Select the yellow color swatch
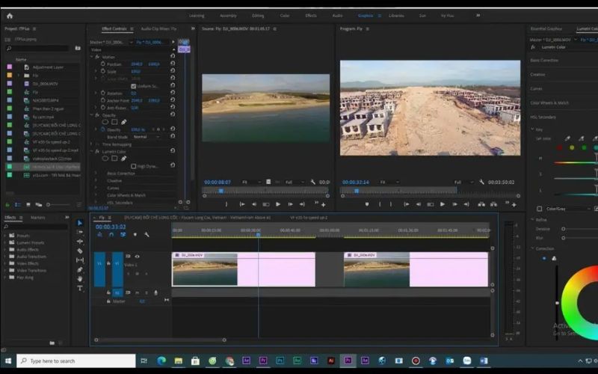598x374 pixels. tap(572, 147)
